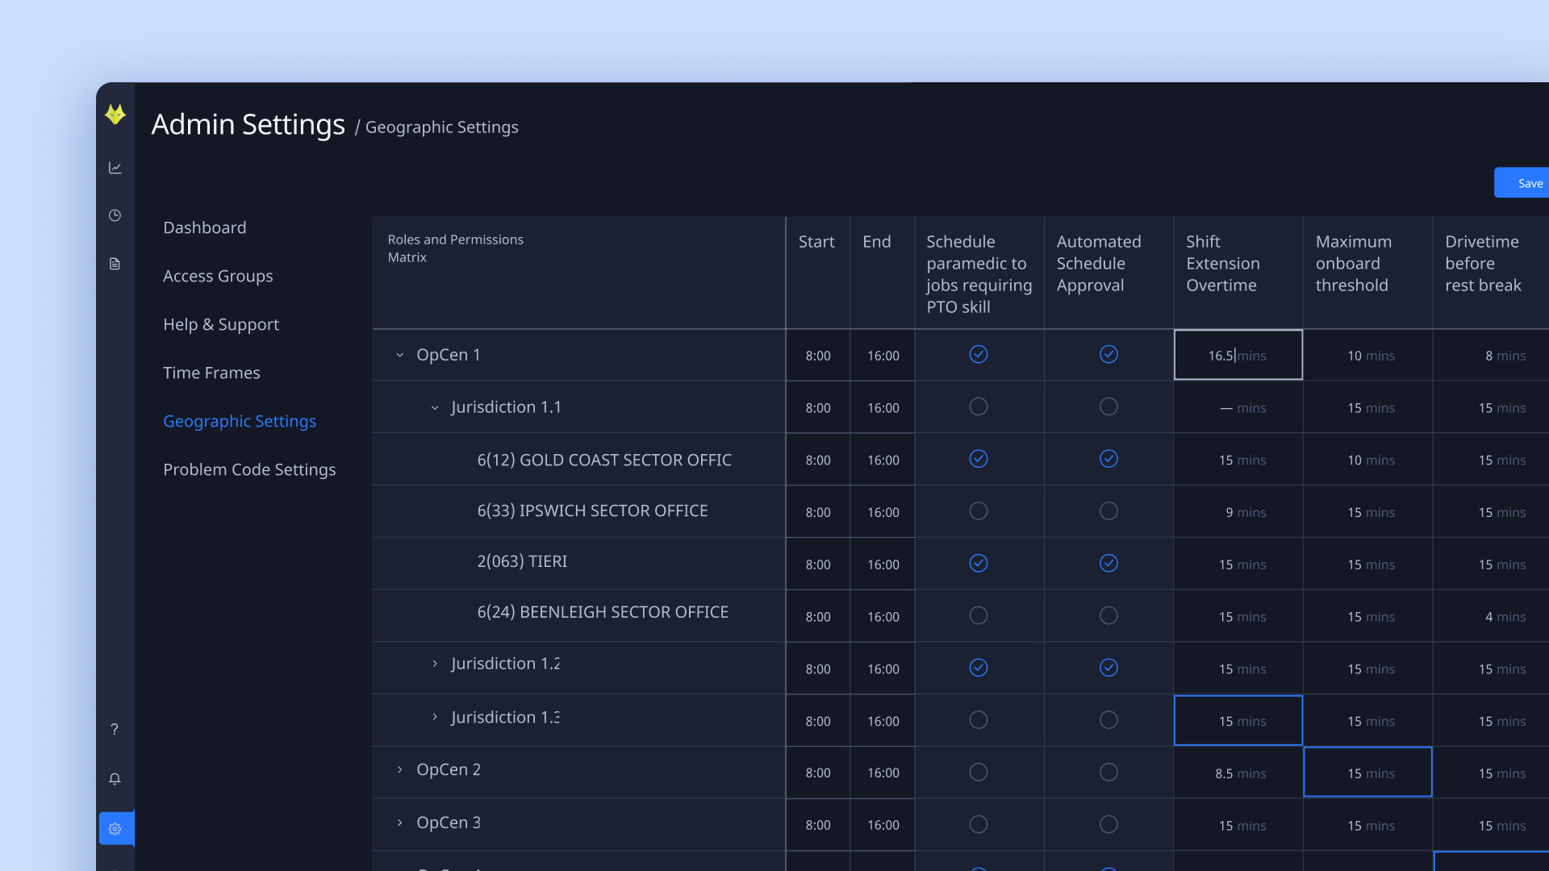The height and width of the screenshot is (871, 1549).
Task: Click the settings gear icon in sidebar
Action: 115,828
